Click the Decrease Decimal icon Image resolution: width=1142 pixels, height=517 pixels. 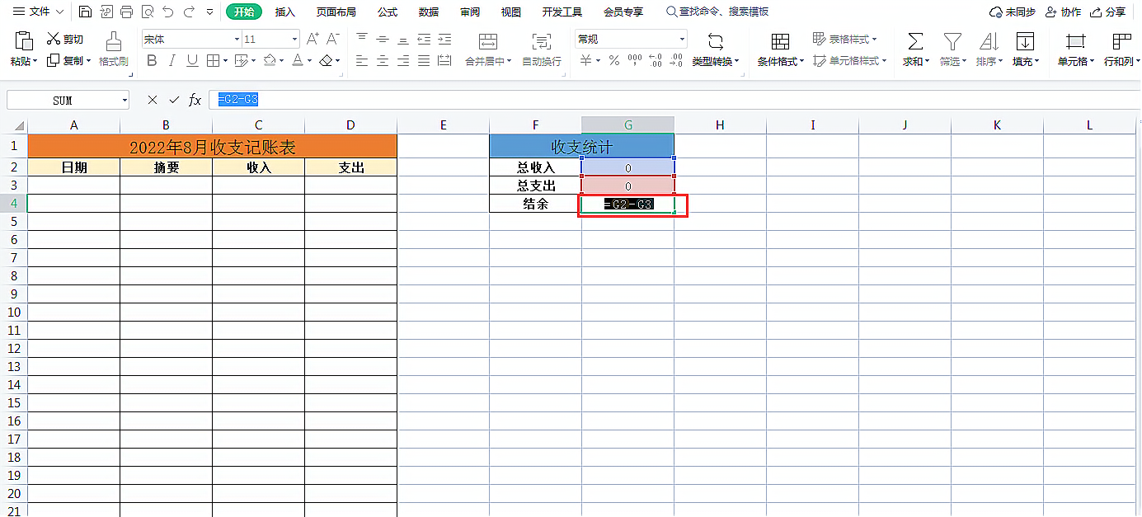pos(676,60)
